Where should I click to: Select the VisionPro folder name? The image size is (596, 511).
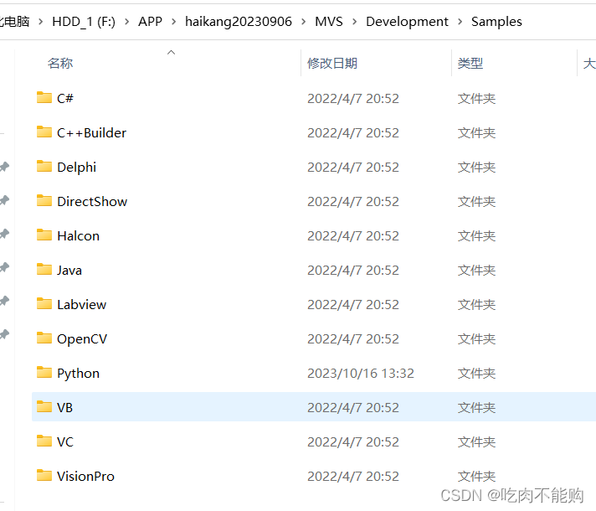coord(85,477)
